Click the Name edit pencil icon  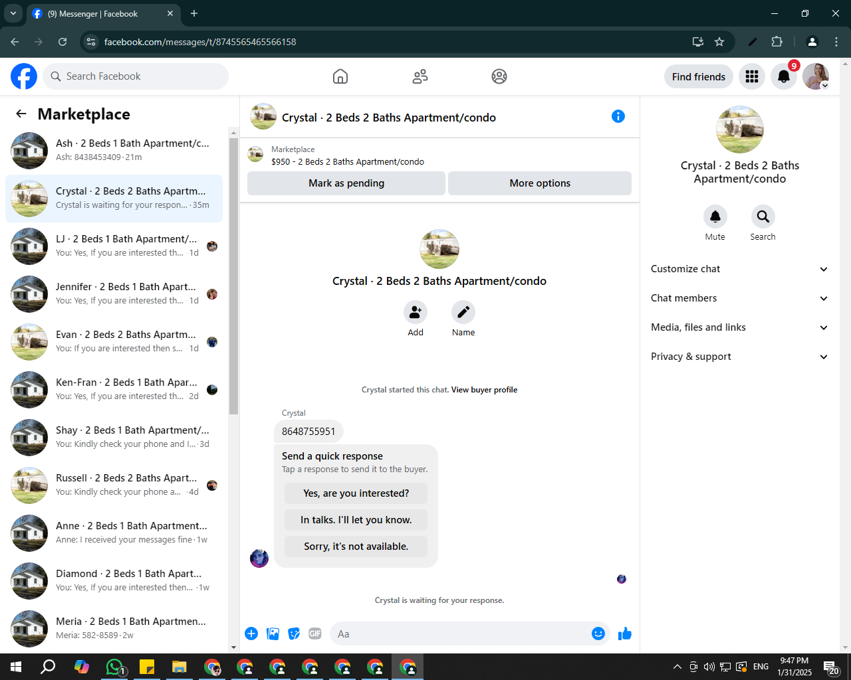(x=463, y=312)
